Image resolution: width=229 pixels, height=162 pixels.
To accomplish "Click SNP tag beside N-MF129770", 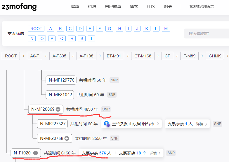I will (x=114, y=80).
